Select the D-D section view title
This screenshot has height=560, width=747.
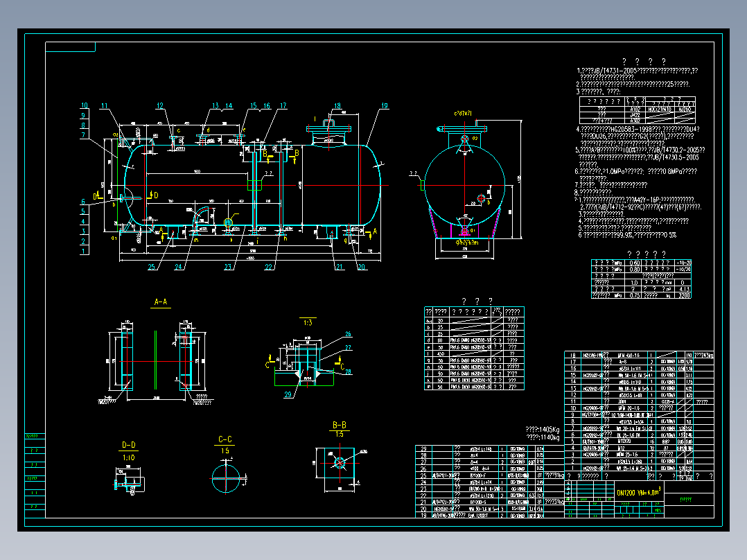pos(129,445)
